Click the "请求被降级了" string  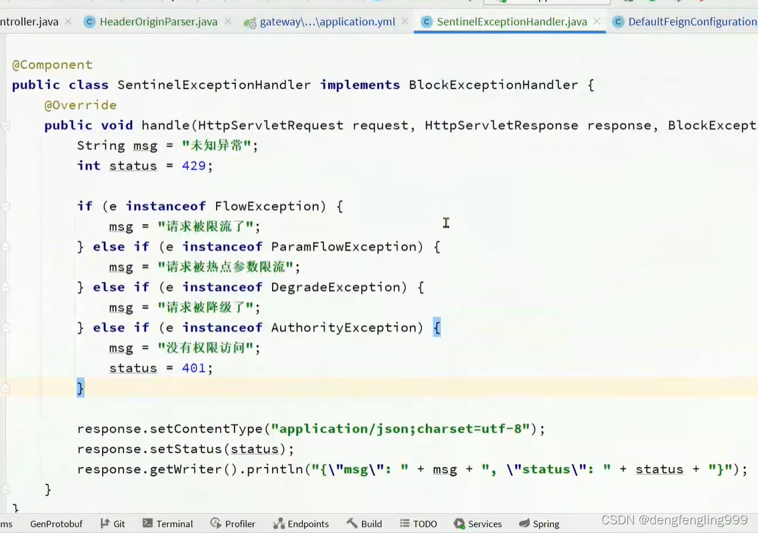(x=205, y=308)
